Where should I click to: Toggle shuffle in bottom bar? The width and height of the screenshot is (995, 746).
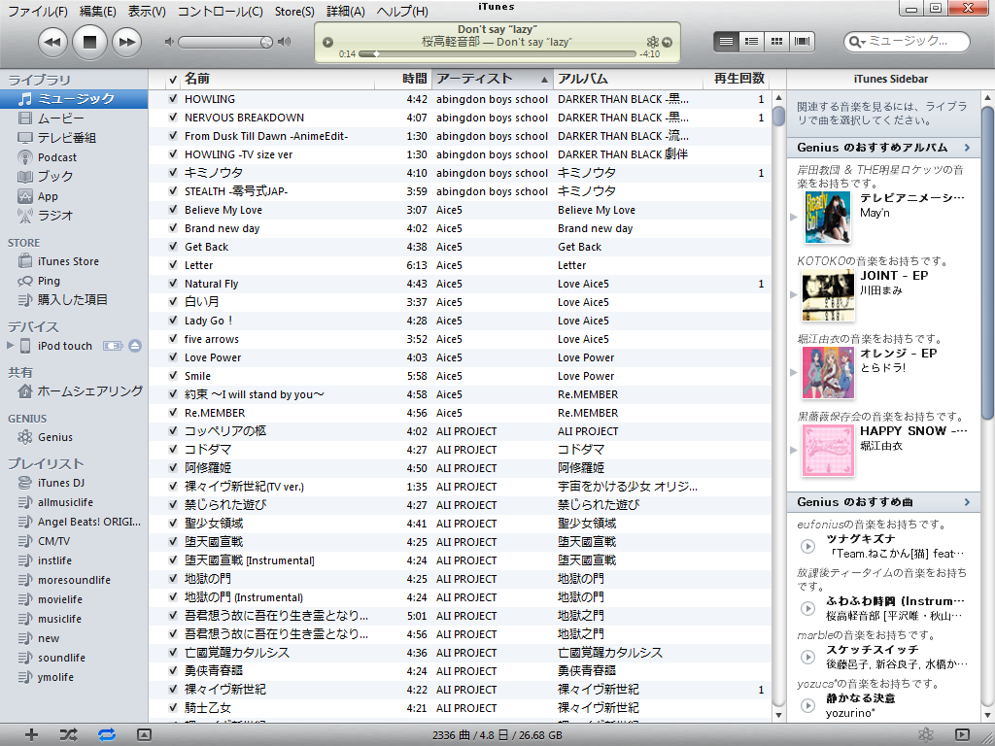pos(69,734)
